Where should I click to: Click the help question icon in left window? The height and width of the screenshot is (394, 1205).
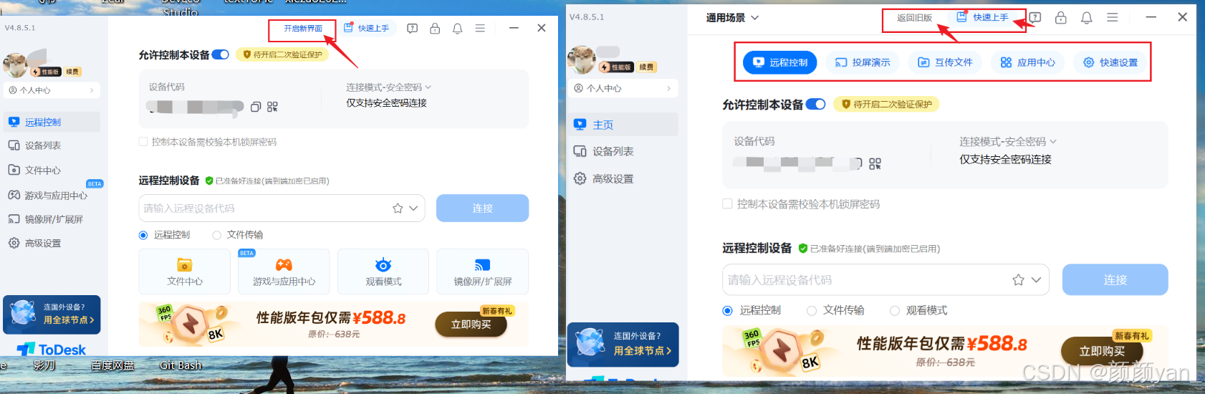(412, 29)
